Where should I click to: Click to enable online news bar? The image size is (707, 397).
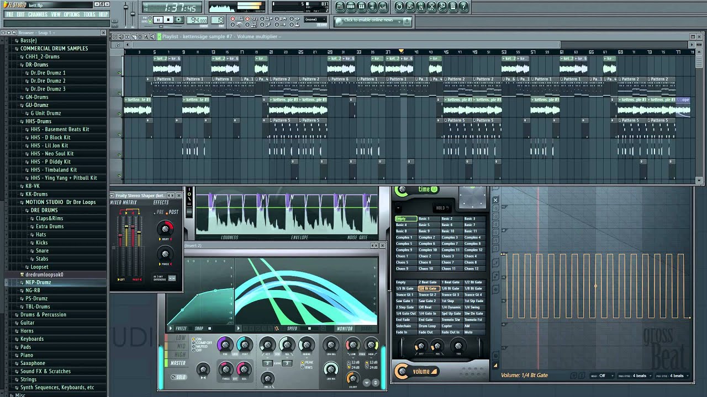(373, 20)
